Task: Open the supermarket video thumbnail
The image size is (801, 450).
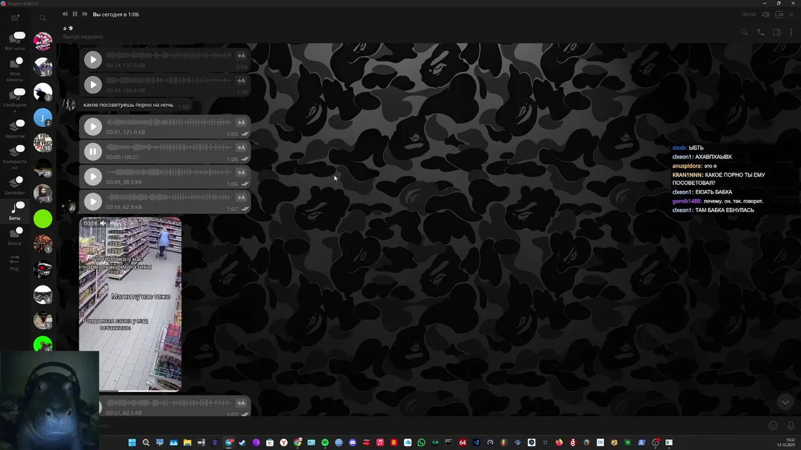Action: pos(130,304)
